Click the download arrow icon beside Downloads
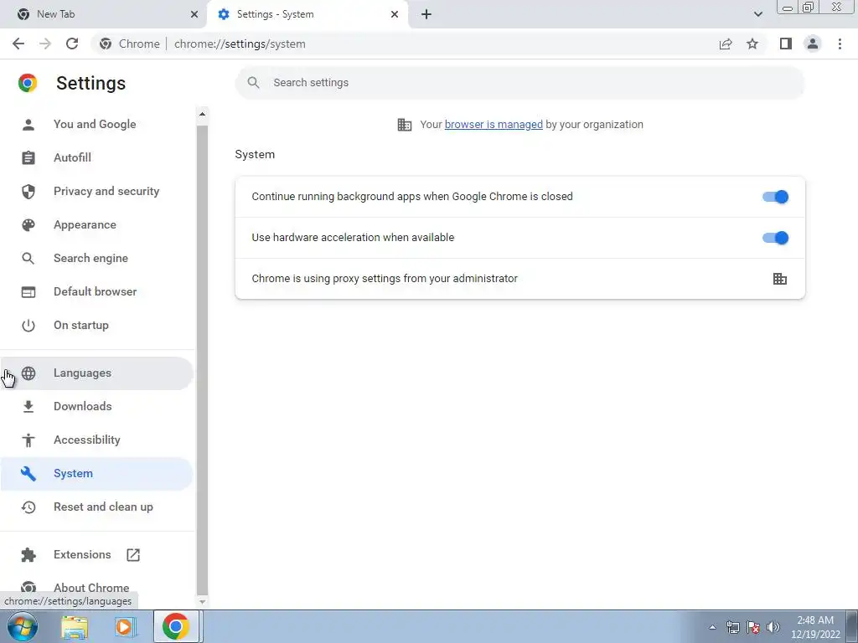 [28, 406]
